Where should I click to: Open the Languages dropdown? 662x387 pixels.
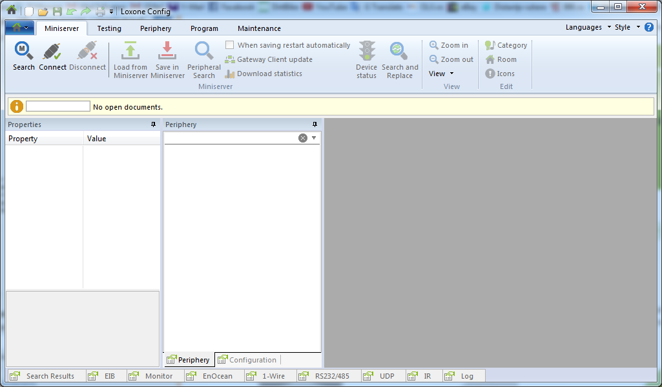click(585, 27)
